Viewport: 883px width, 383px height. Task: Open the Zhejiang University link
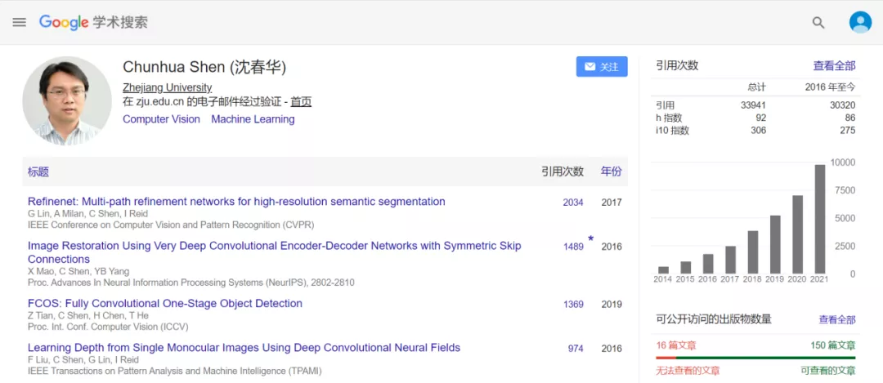click(x=168, y=87)
